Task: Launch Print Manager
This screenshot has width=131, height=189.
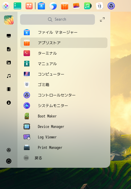Action: [64, 147]
